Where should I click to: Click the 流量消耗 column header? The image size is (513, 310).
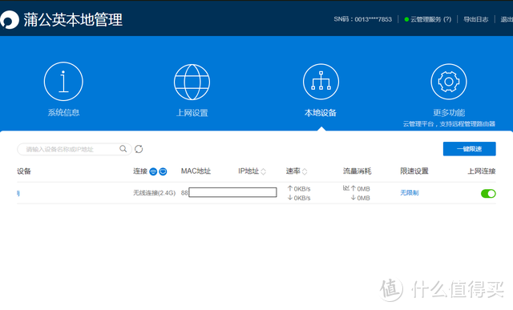(357, 171)
